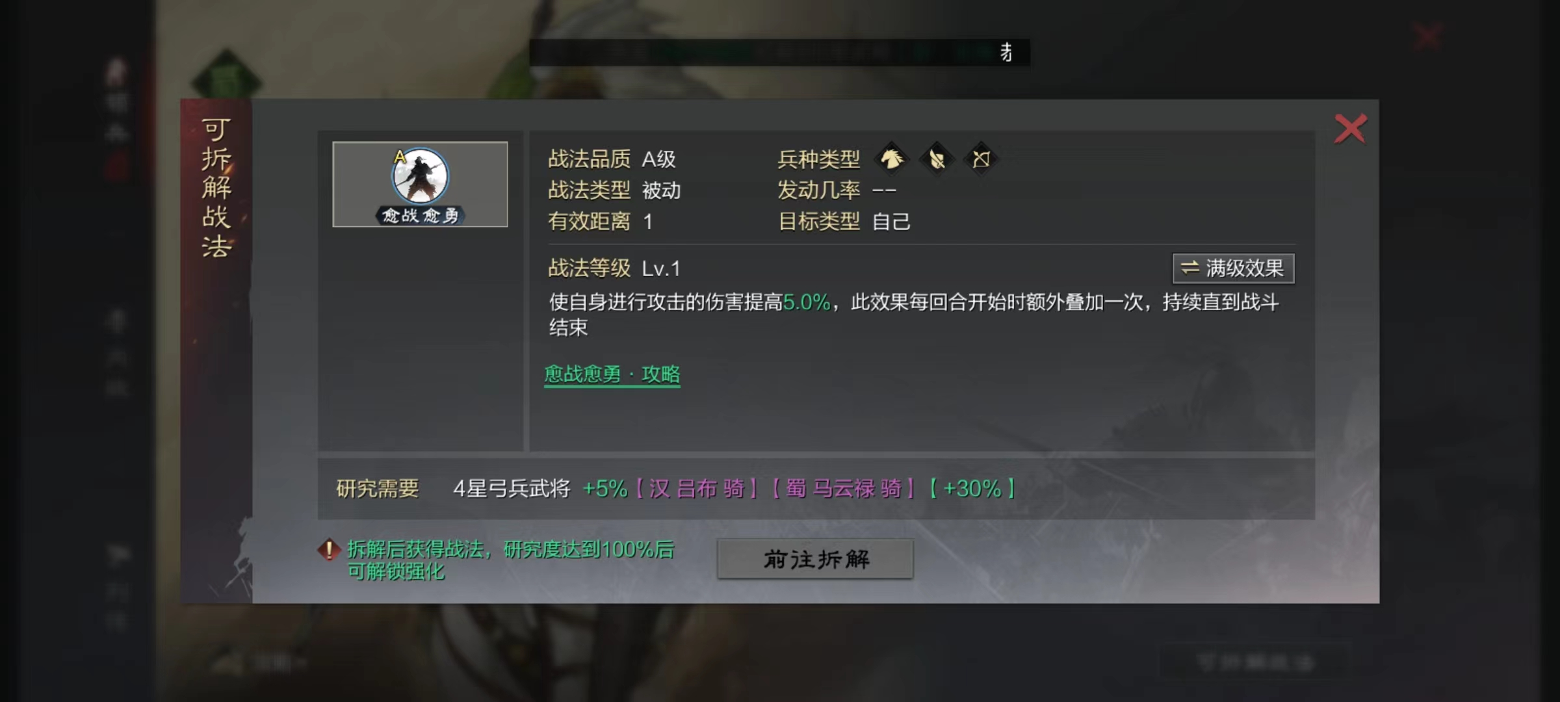Click the 战法等级 Lv.1 label
Screen dimensions: 1560x702
[x=614, y=268]
